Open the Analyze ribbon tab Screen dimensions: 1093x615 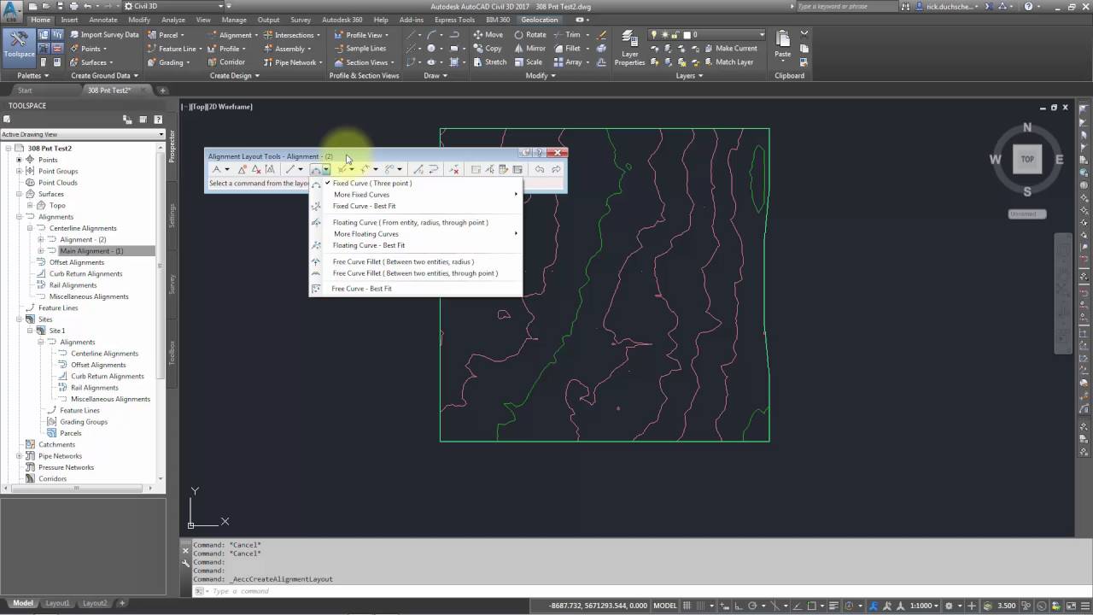(x=173, y=20)
